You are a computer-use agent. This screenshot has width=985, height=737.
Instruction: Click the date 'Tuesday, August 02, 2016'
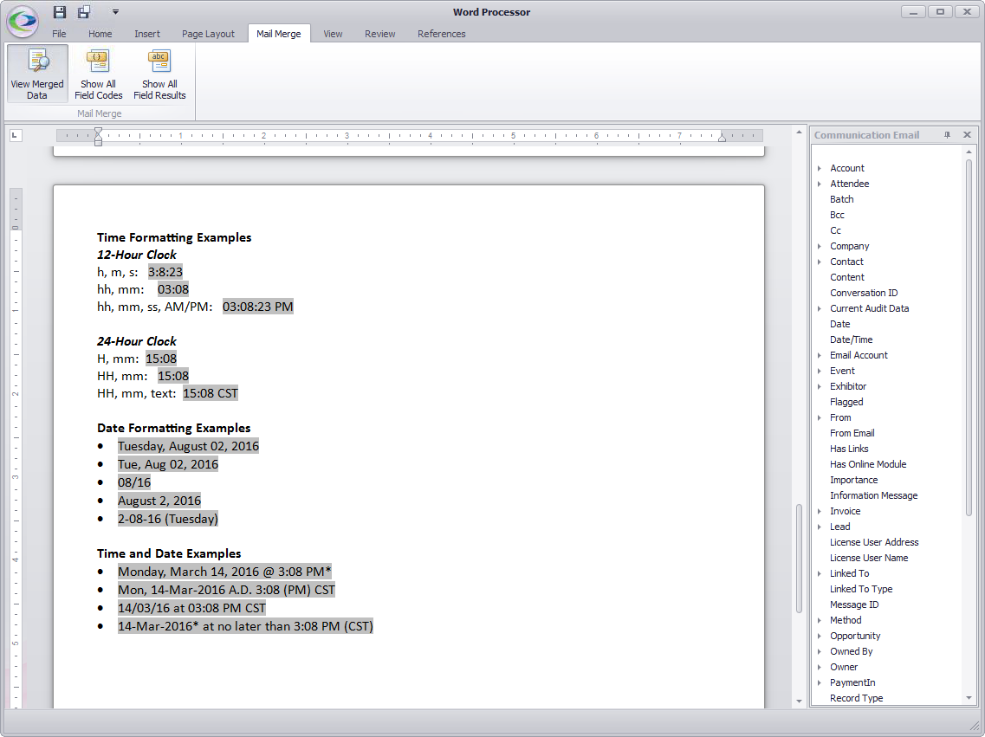point(189,446)
